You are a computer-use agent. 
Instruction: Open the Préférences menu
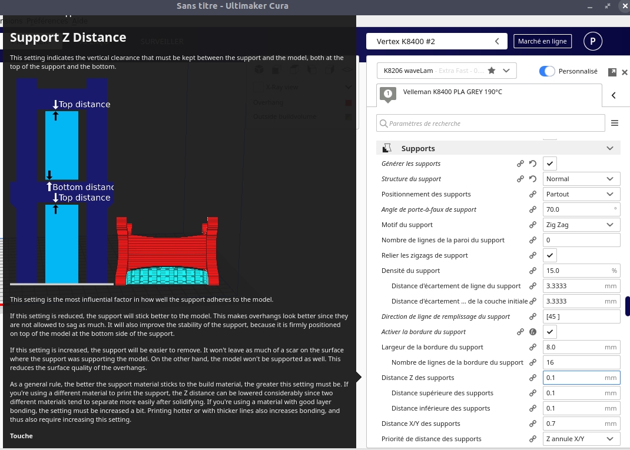point(47,21)
